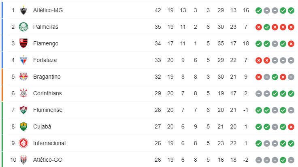Open the Flamengo team name link

tap(46, 43)
